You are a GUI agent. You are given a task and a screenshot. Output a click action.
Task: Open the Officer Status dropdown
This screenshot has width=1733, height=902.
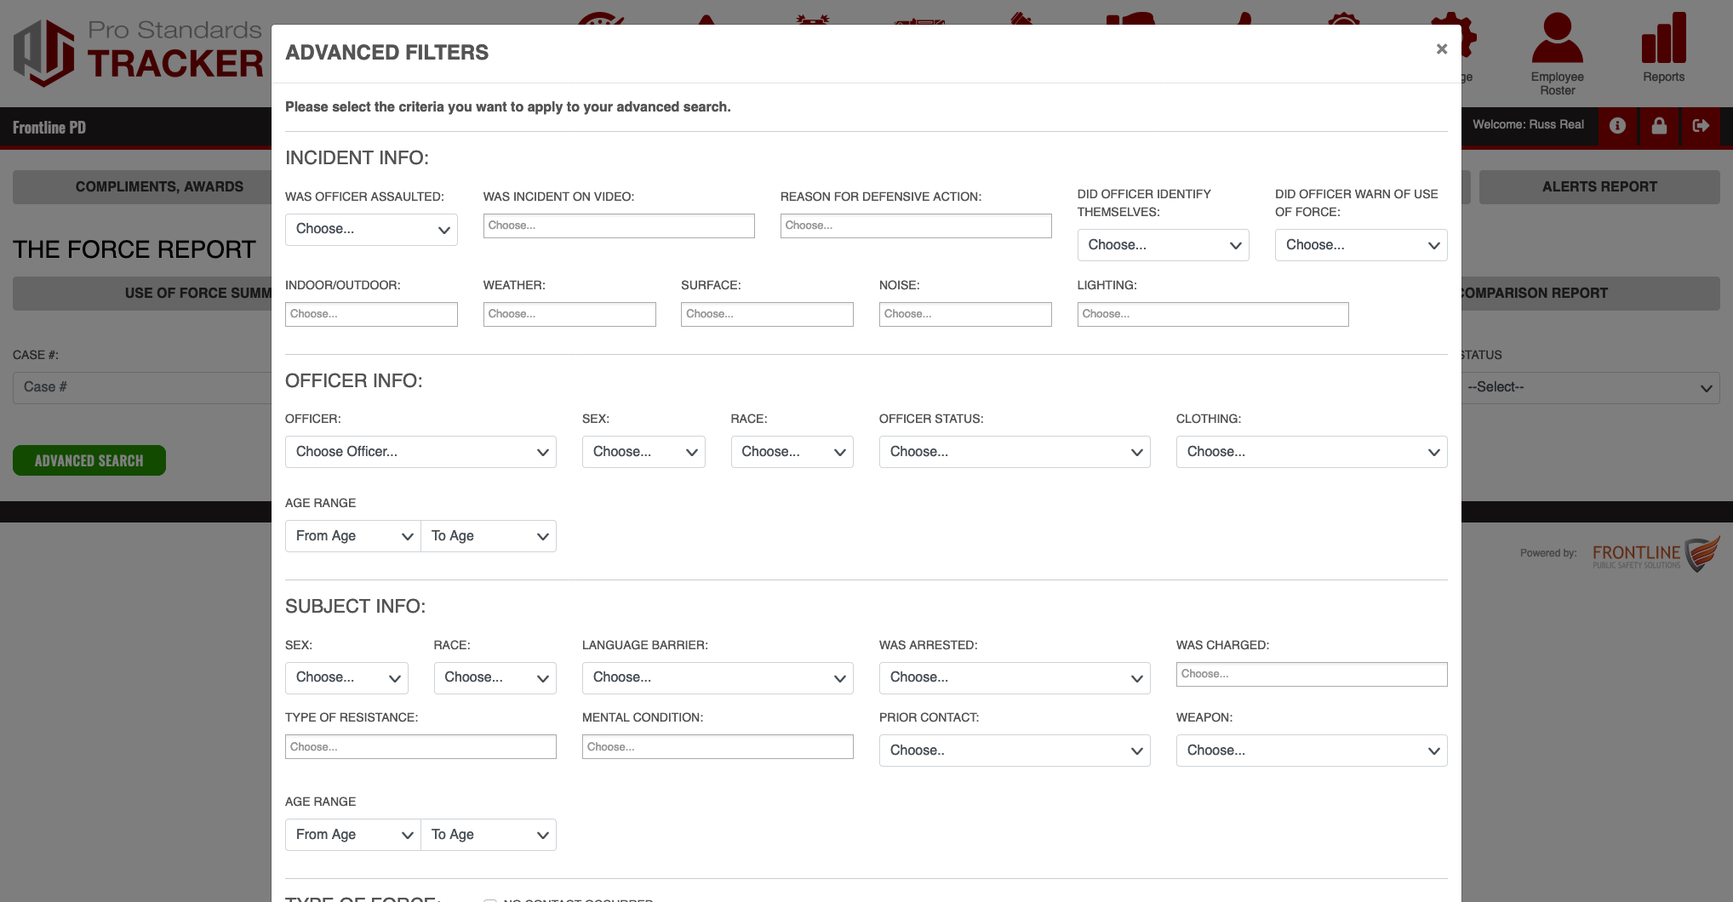click(x=1014, y=452)
